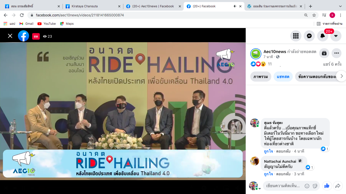Screen dimensions: 346x194
Task: Open Messenger chats
Action: [x=309, y=36]
